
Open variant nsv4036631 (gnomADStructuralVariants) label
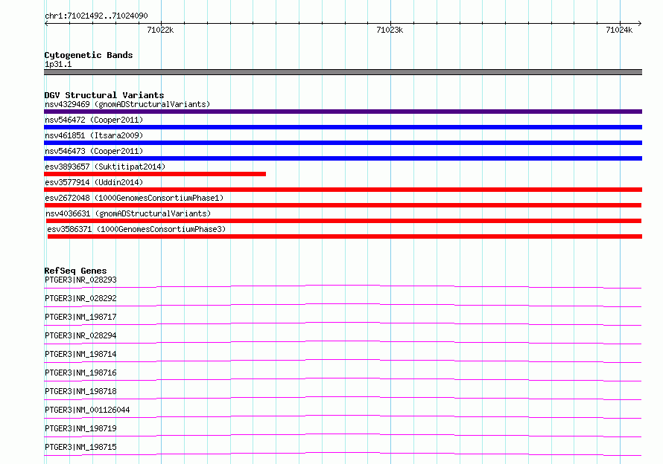pyautogui.click(x=128, y=213)
